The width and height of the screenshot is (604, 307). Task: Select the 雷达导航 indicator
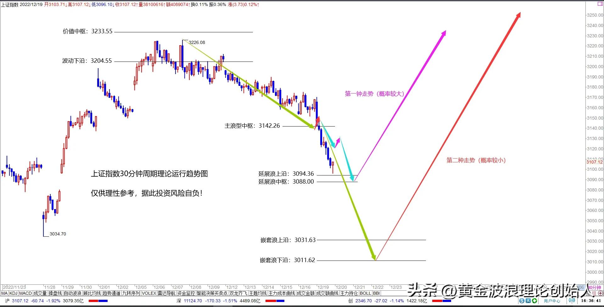(x=166, y=293)
